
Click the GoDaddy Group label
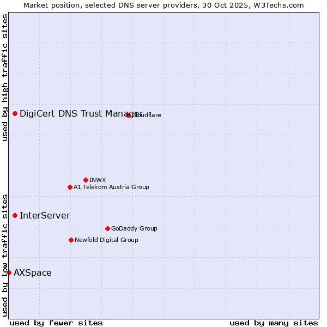pyautogui.click(x=134, y=228)
